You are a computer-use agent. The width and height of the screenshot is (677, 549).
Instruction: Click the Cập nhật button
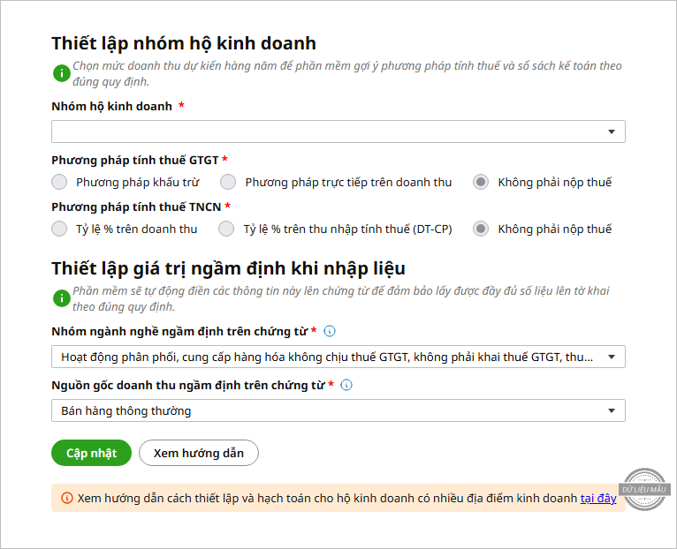point(91,453)
